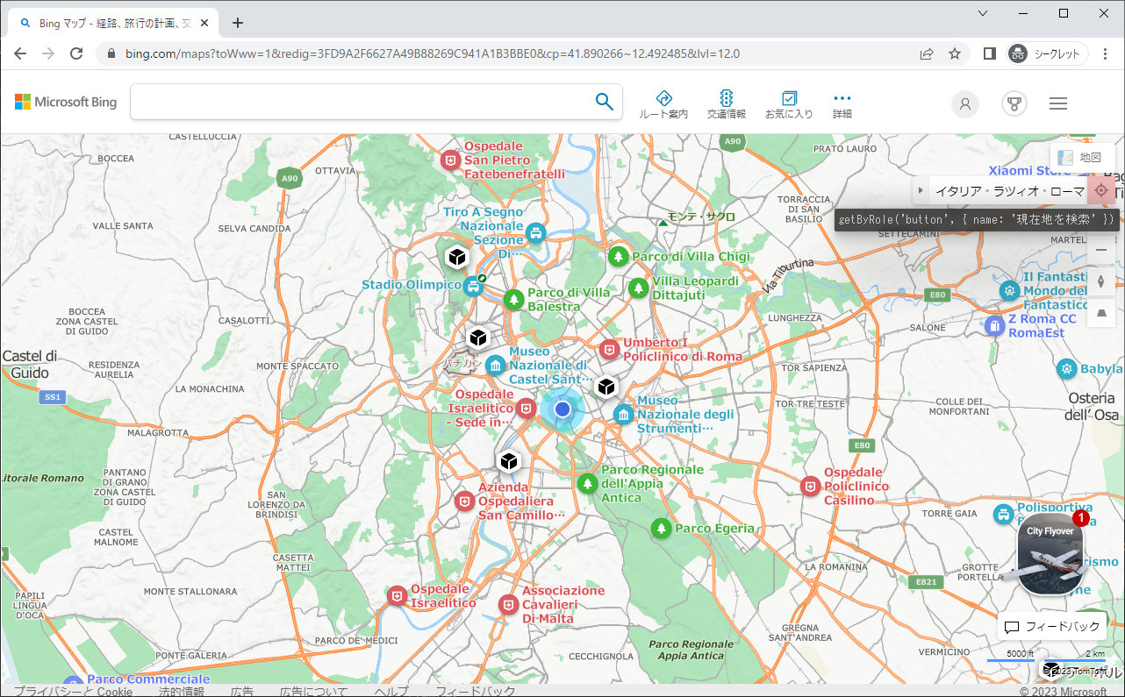Reset map compass orientation

pos(1101,281)
